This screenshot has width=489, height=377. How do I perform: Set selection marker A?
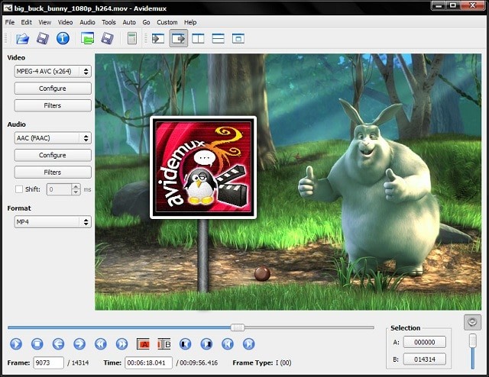(x=143, y=344)
